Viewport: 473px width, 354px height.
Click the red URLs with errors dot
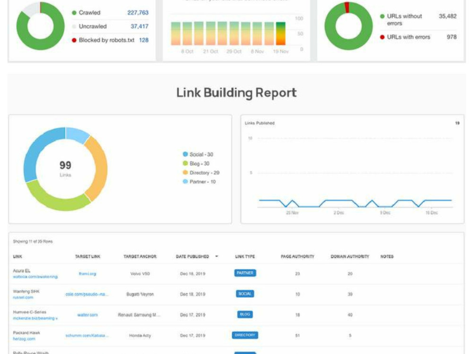(x=382, y=37)
